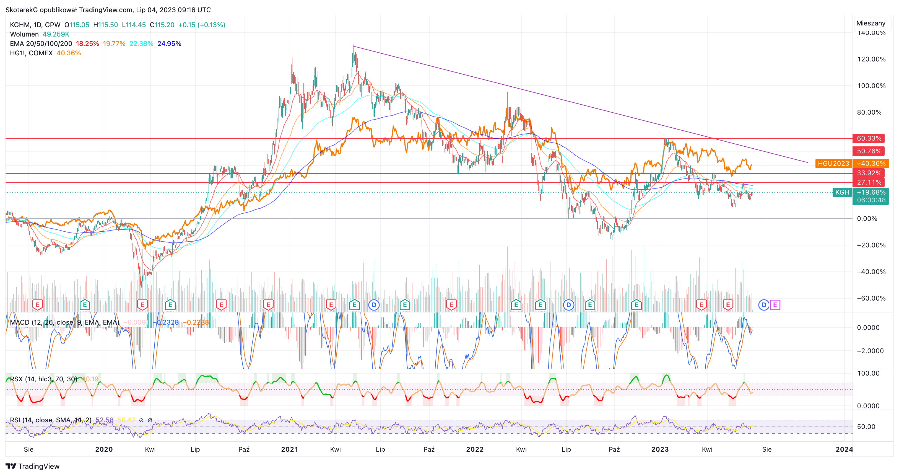Screen dimensions: 899x476
Task: Click the red EMA20 value 18.25%
Action: coord(88,44)
